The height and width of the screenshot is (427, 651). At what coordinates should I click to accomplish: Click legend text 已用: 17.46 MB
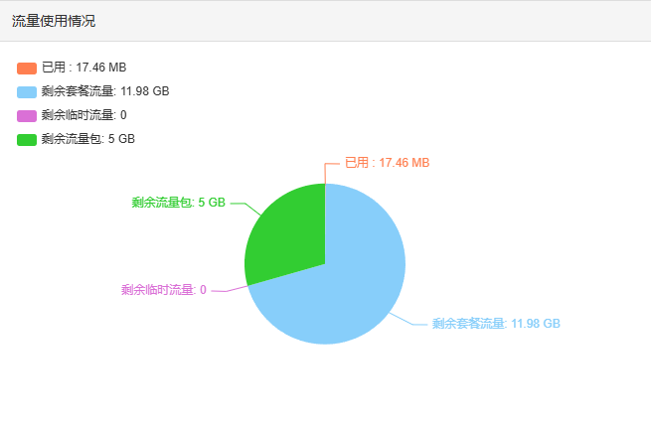pyautogui.click(x=83, y=68)
